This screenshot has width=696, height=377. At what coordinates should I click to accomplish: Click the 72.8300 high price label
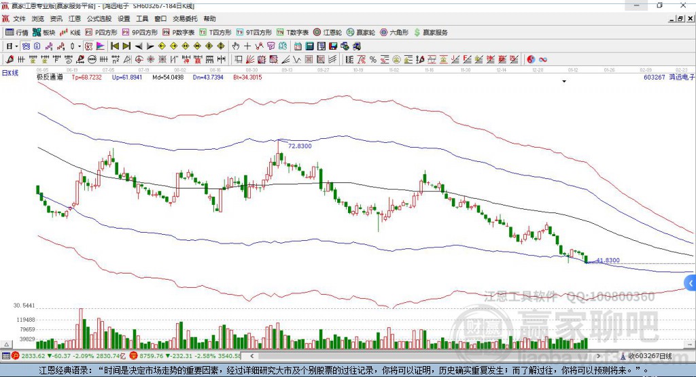[300, 146]
